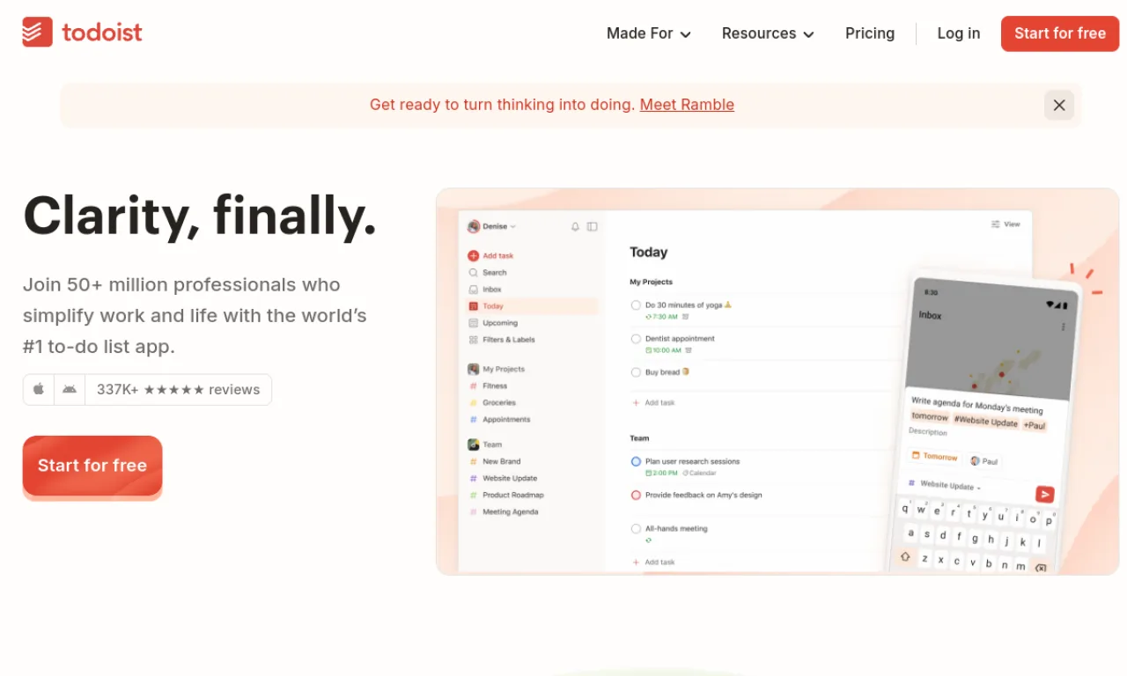
Task: Tap the red send arrow on the phone
Action: tap(1045, 495)
